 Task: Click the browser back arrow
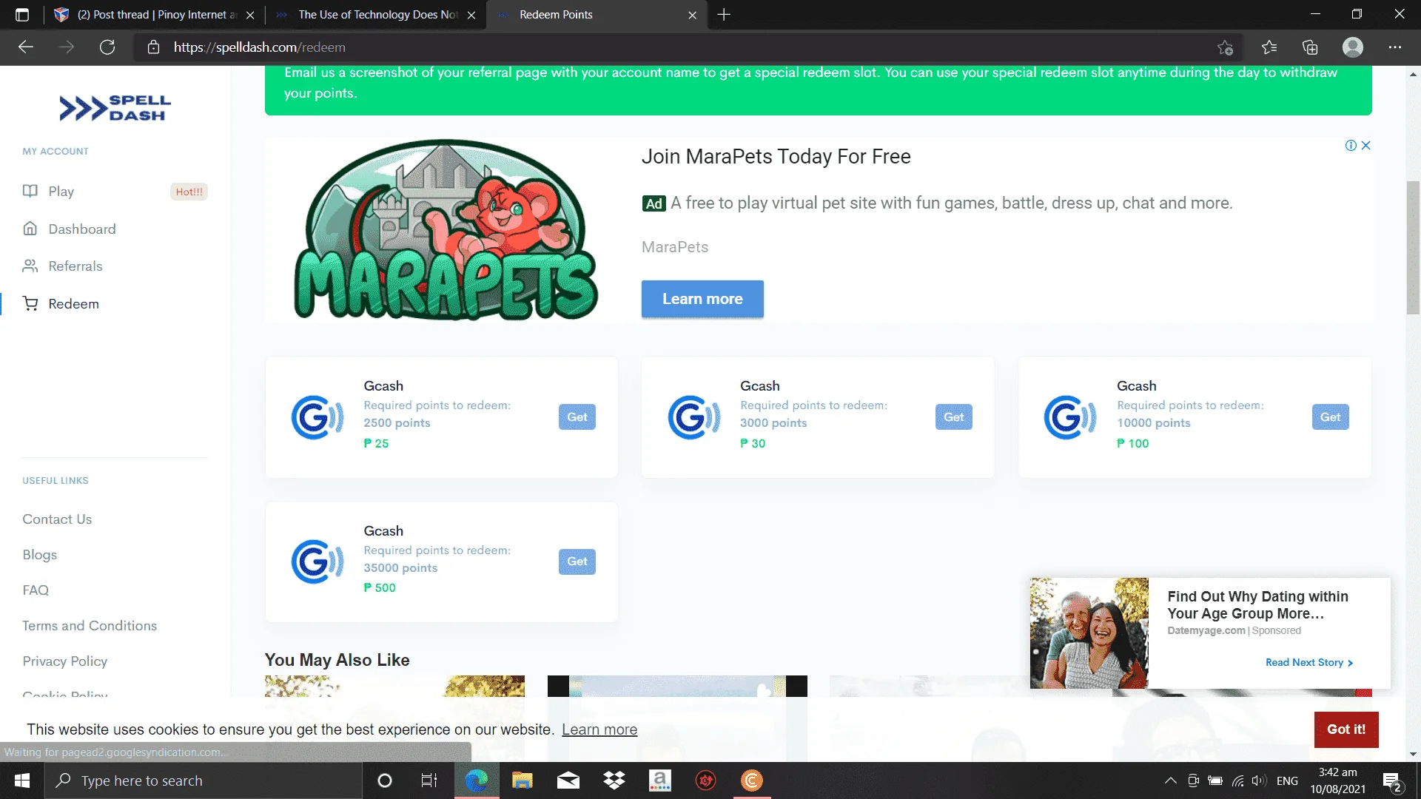pos(26,47)
